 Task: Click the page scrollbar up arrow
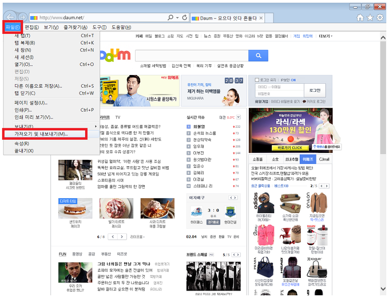(x=383, y=37)
